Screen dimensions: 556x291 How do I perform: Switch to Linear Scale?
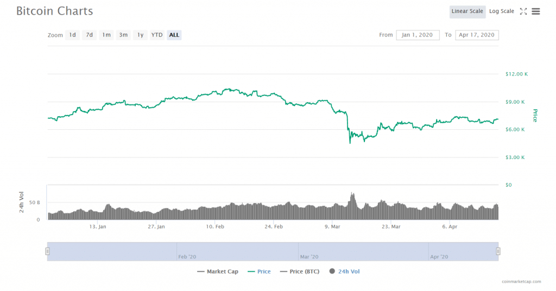[x=467, y=11]
